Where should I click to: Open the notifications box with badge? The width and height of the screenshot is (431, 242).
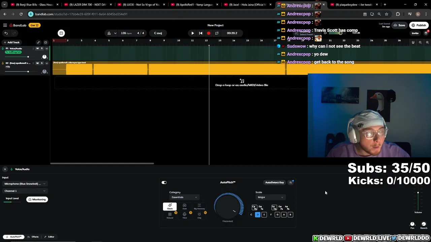point(426,33)
